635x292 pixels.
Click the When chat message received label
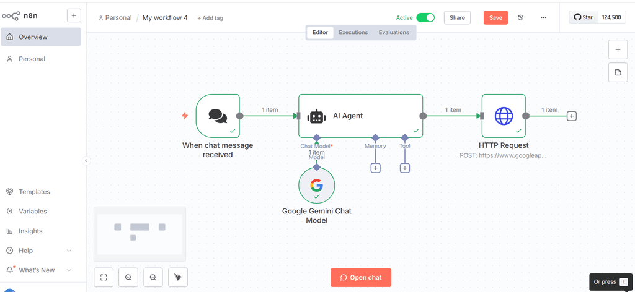[x=218, y=150]
